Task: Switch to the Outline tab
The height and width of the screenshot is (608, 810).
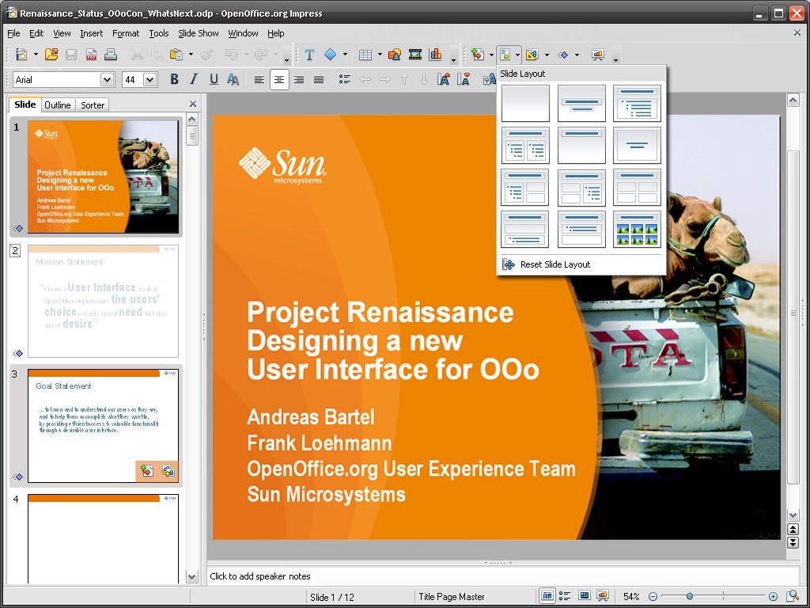Action: [57, 105]
